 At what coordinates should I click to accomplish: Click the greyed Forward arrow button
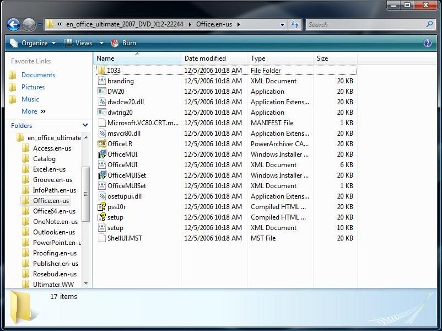point(29,25)
